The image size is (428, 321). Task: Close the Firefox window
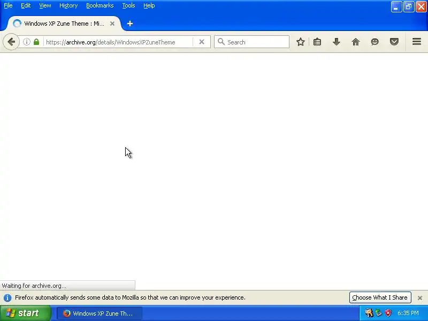(x=421, y=7)
